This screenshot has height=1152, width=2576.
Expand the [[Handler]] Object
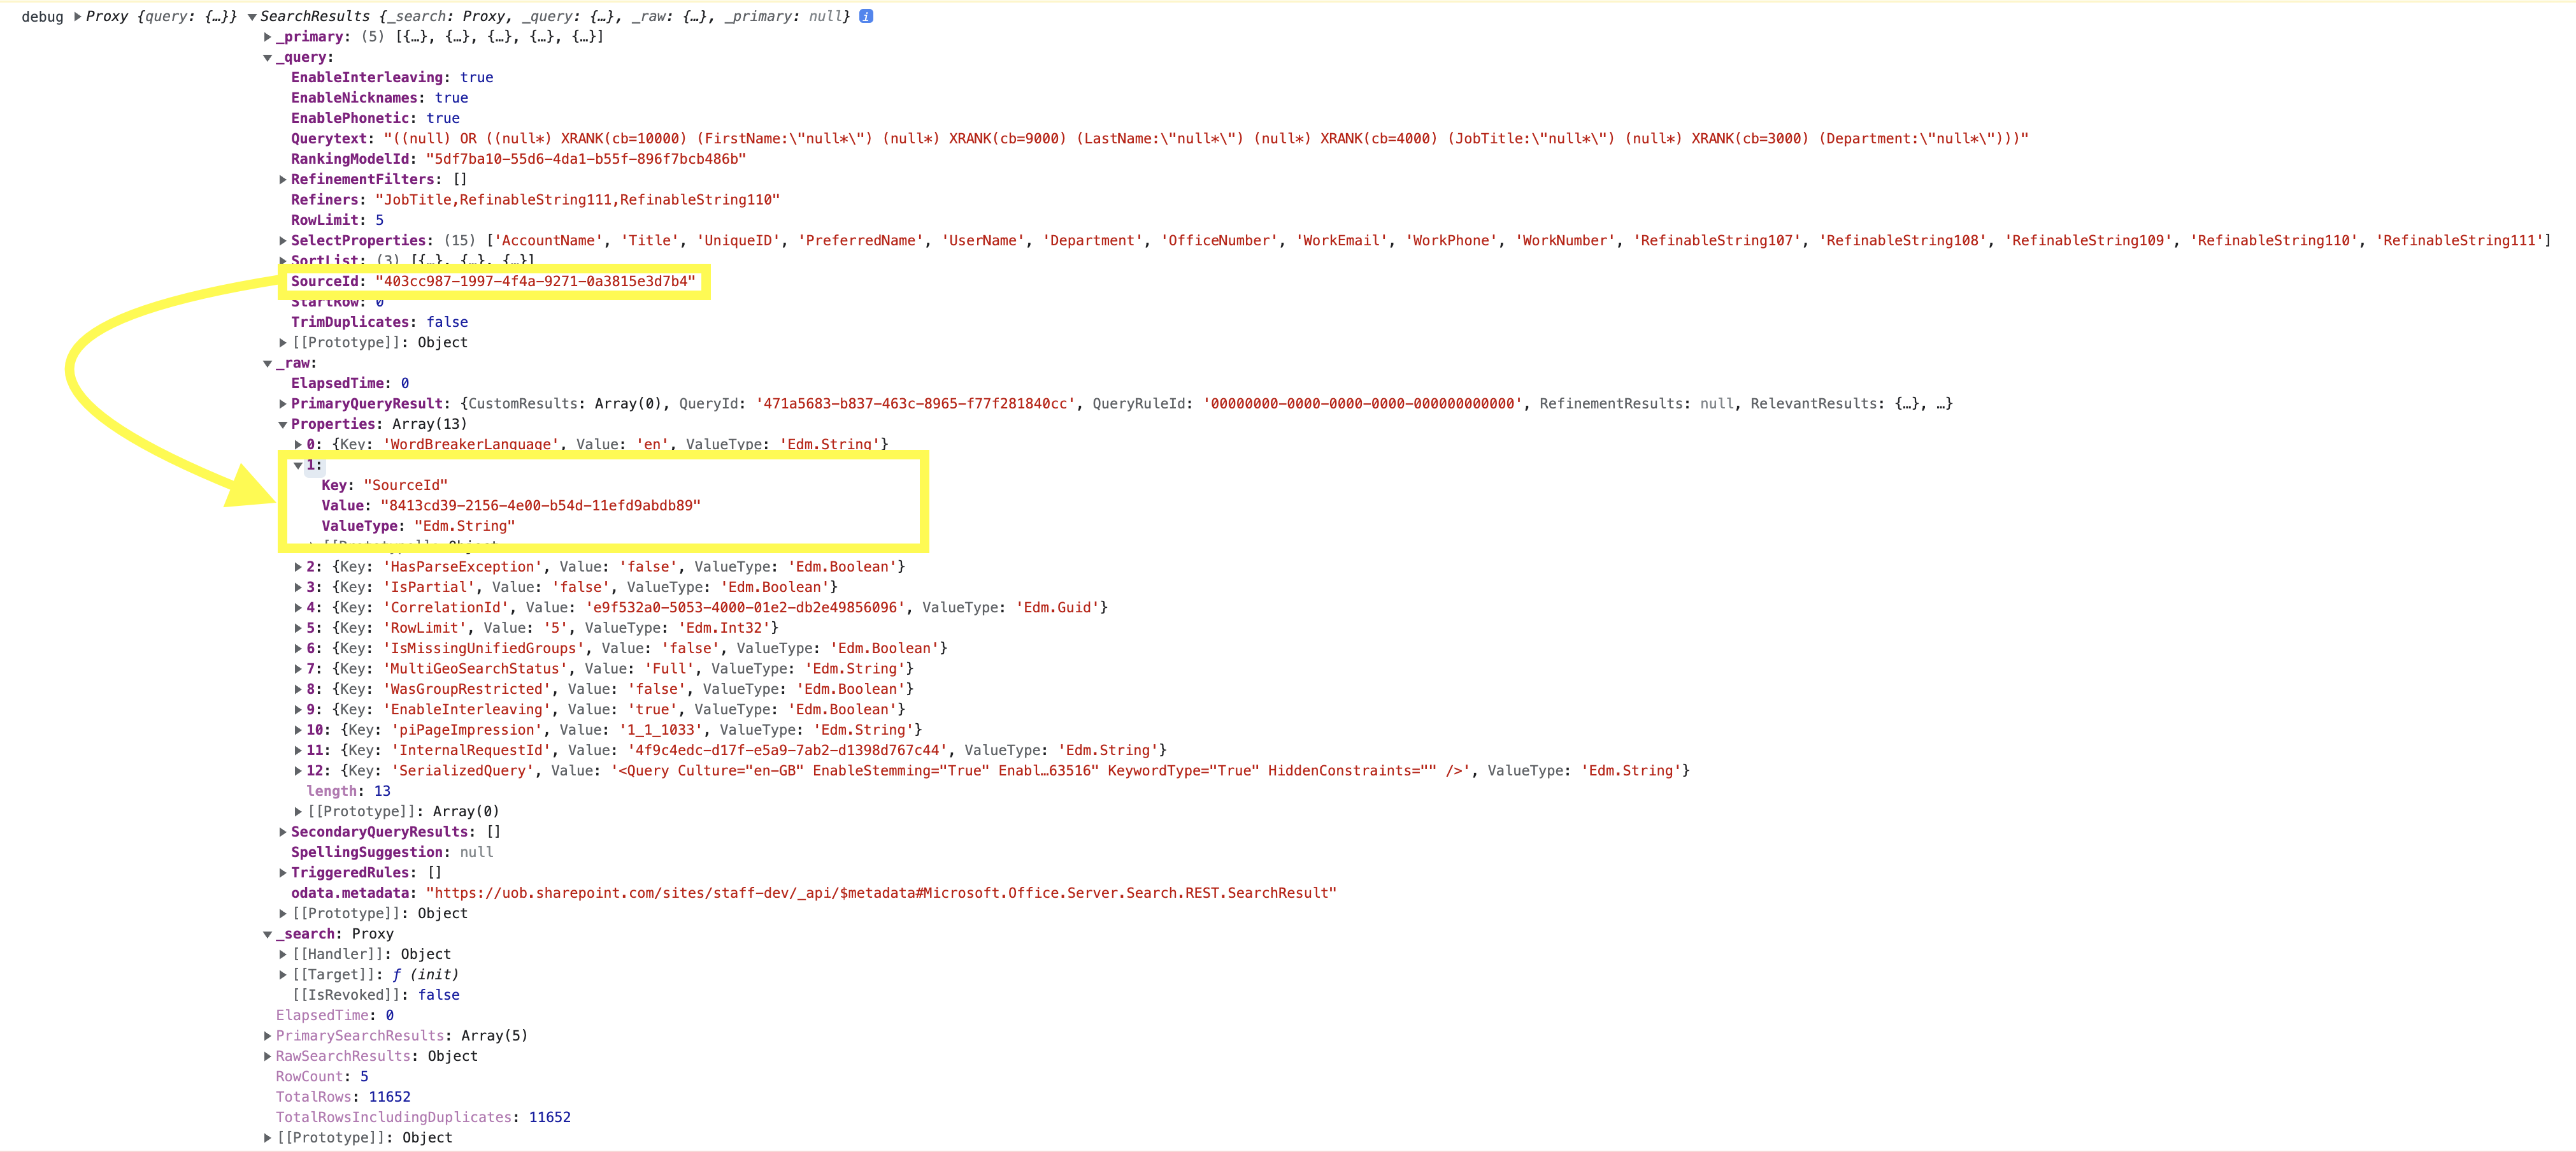point(283,955)
